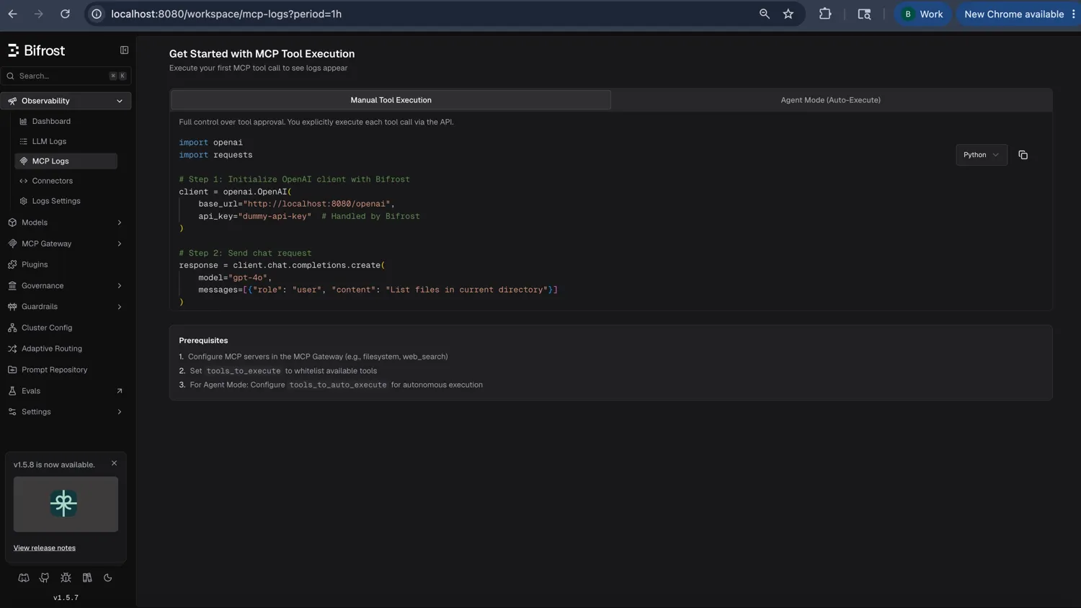Go forward in the browser
The width and height of the screenshot is (1081, 608).
pos(39,14)
